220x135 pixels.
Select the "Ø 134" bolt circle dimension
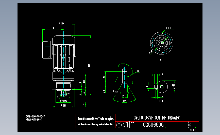click(150, 52)
